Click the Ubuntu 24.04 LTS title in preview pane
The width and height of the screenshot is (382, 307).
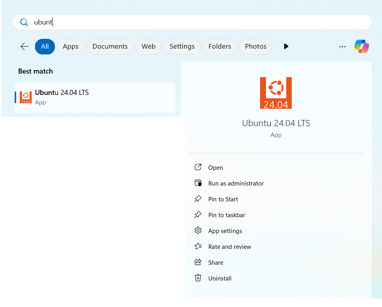(x=276, y=123)
